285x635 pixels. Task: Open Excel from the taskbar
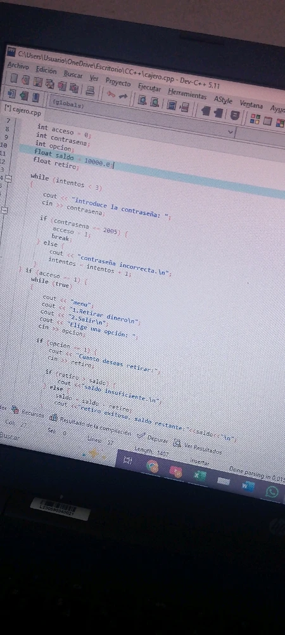pyautogui.click(x=199, y=476)
